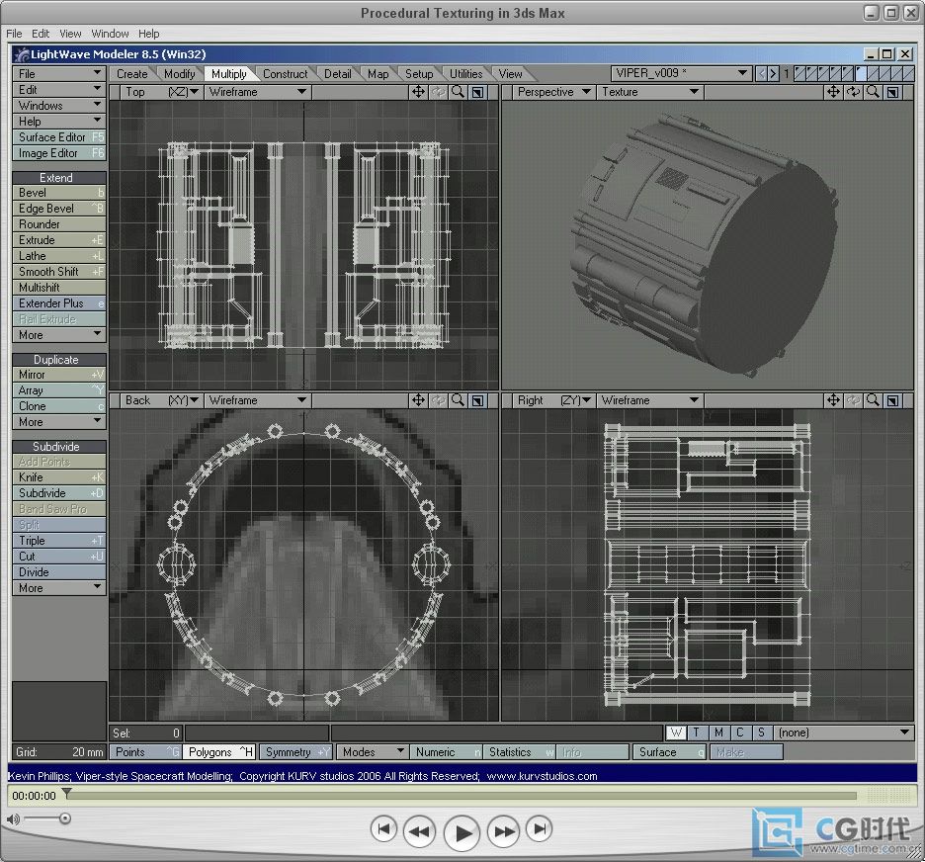Image resolution: width=925 pixels, height=862 pixels.
Task: Toggle the W weight map mode button
Action: (x=676, y=733)
